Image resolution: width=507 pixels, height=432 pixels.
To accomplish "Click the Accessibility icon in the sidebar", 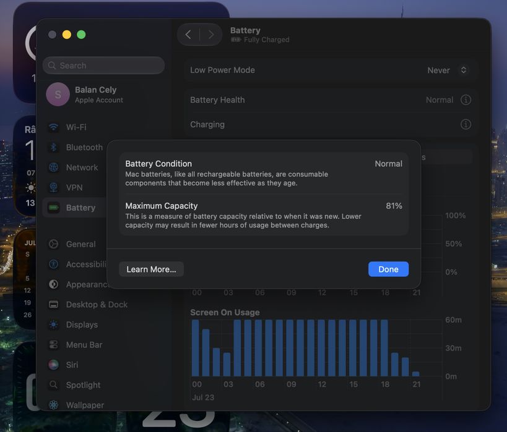I will [53, 264].
